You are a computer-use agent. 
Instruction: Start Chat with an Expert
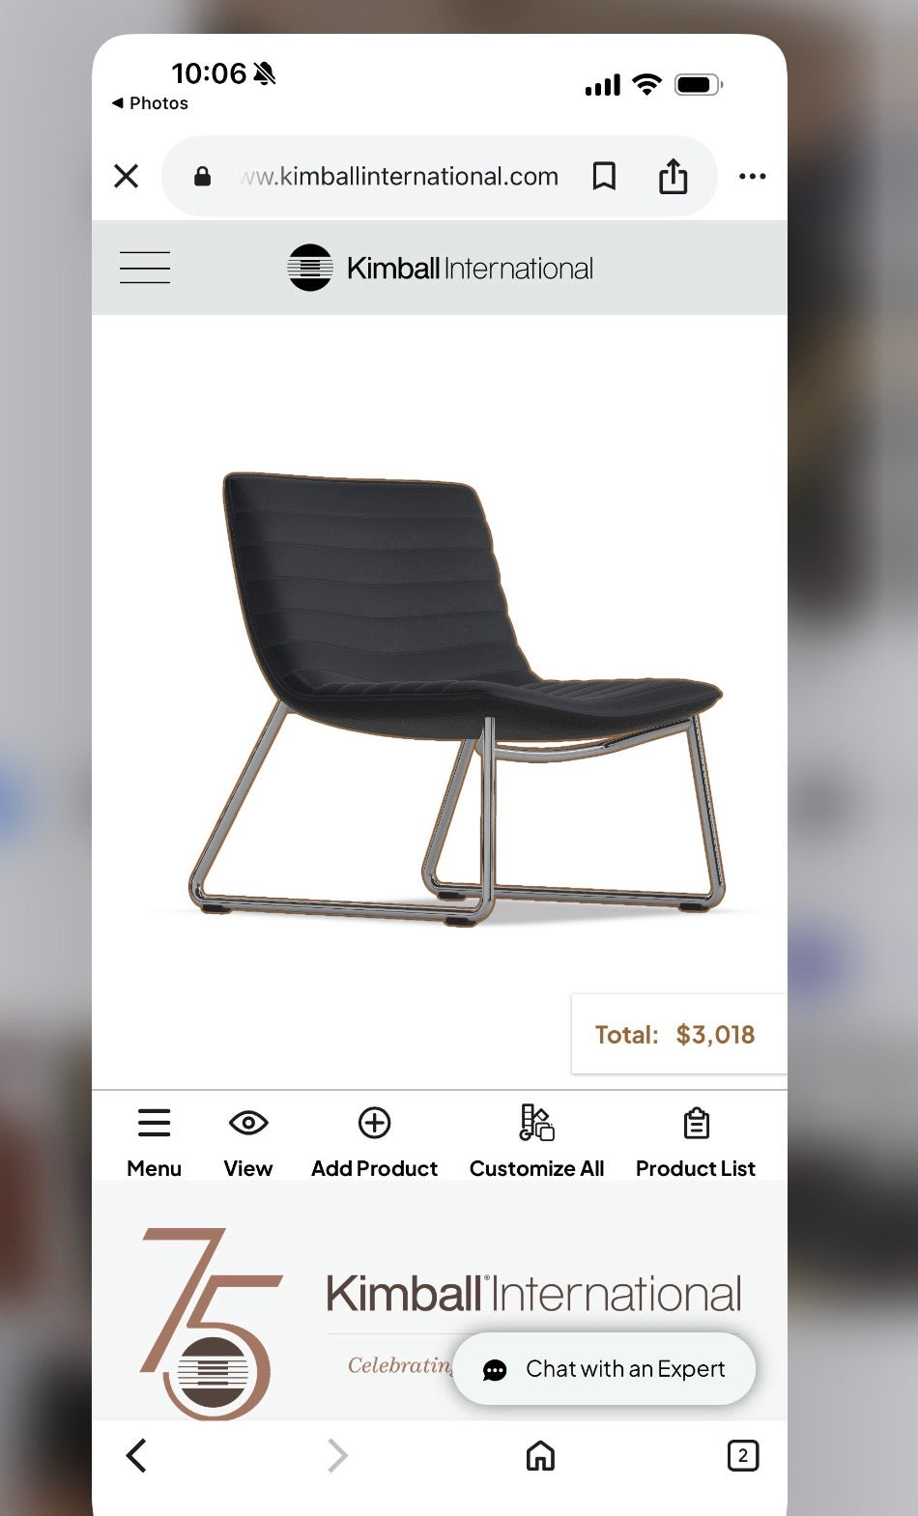click(x=604, y=1369)
